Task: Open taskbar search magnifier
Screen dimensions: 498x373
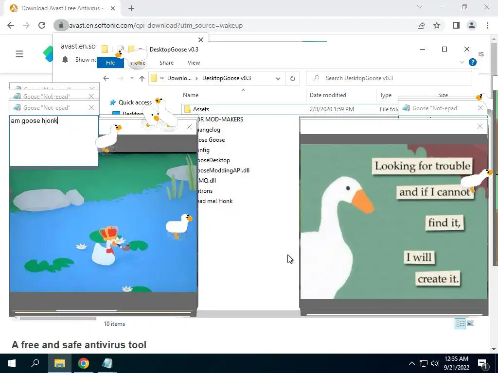Action: click(35, 363)
